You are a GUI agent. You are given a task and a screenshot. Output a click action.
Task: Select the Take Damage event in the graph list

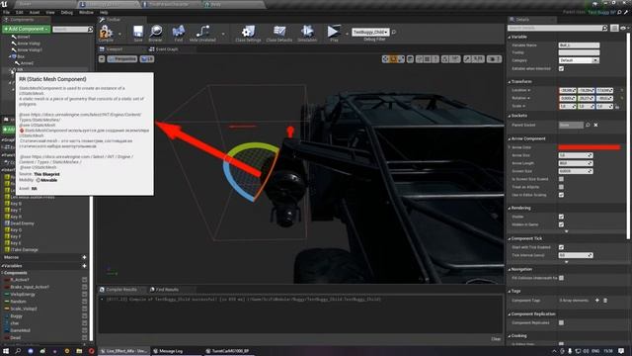click(x=25, y=250)
